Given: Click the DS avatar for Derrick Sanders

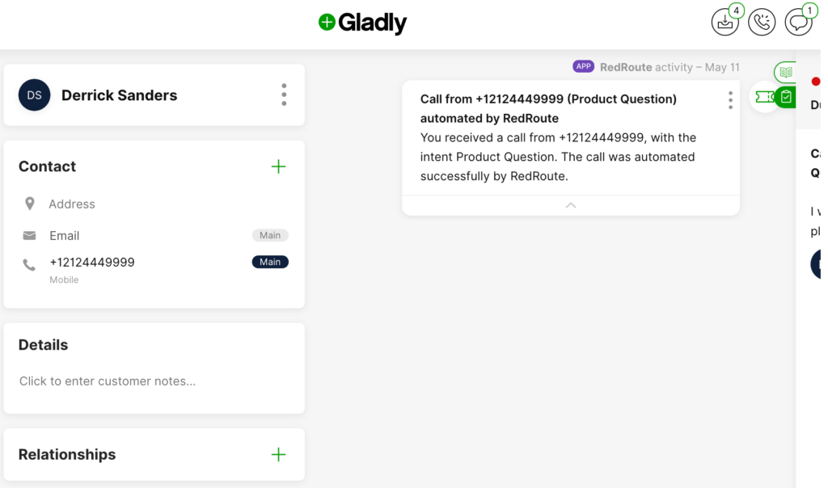Looking at the screenshot, I should click(35, 95).
